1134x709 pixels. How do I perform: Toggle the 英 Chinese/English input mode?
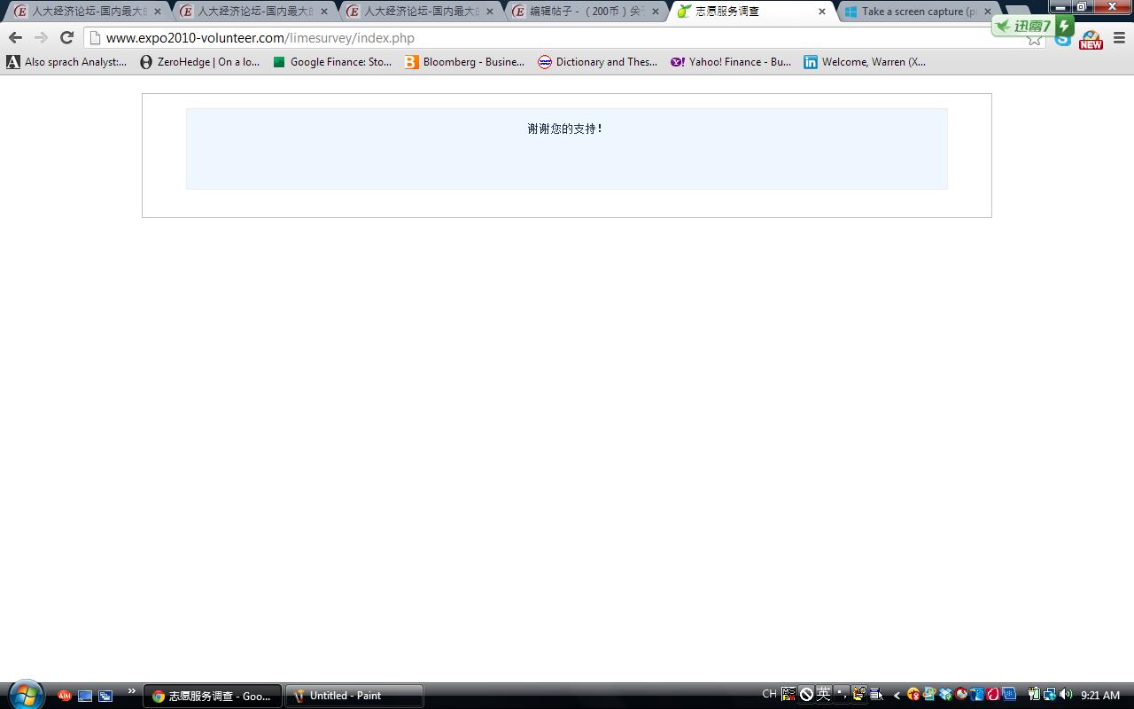click(x=823, y=694)
